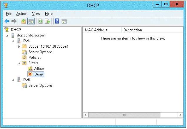Close the DHCP window
187x129 pixels.
pyautogui.click(x=177, y=4)
